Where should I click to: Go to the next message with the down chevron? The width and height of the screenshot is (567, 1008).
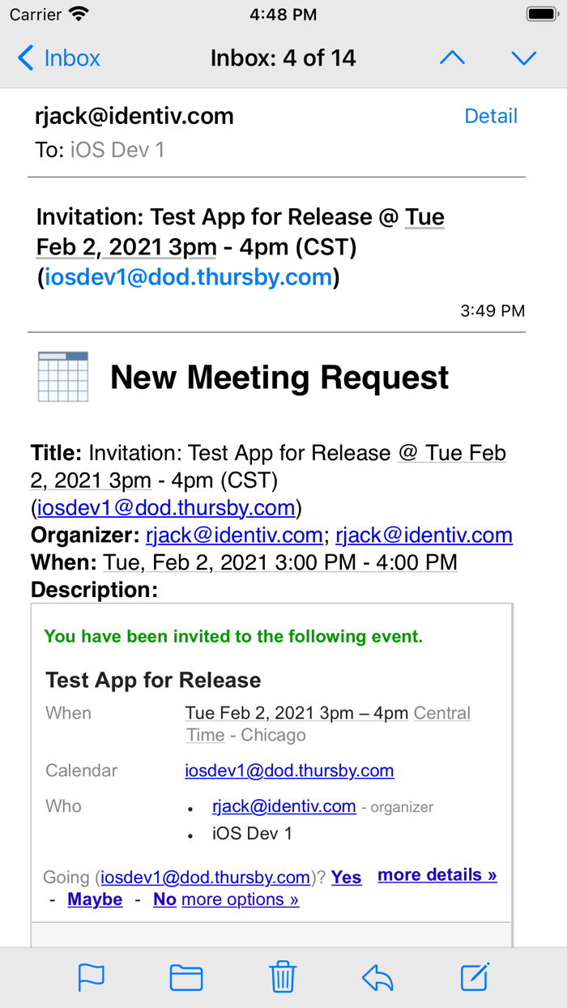(524, 58)
